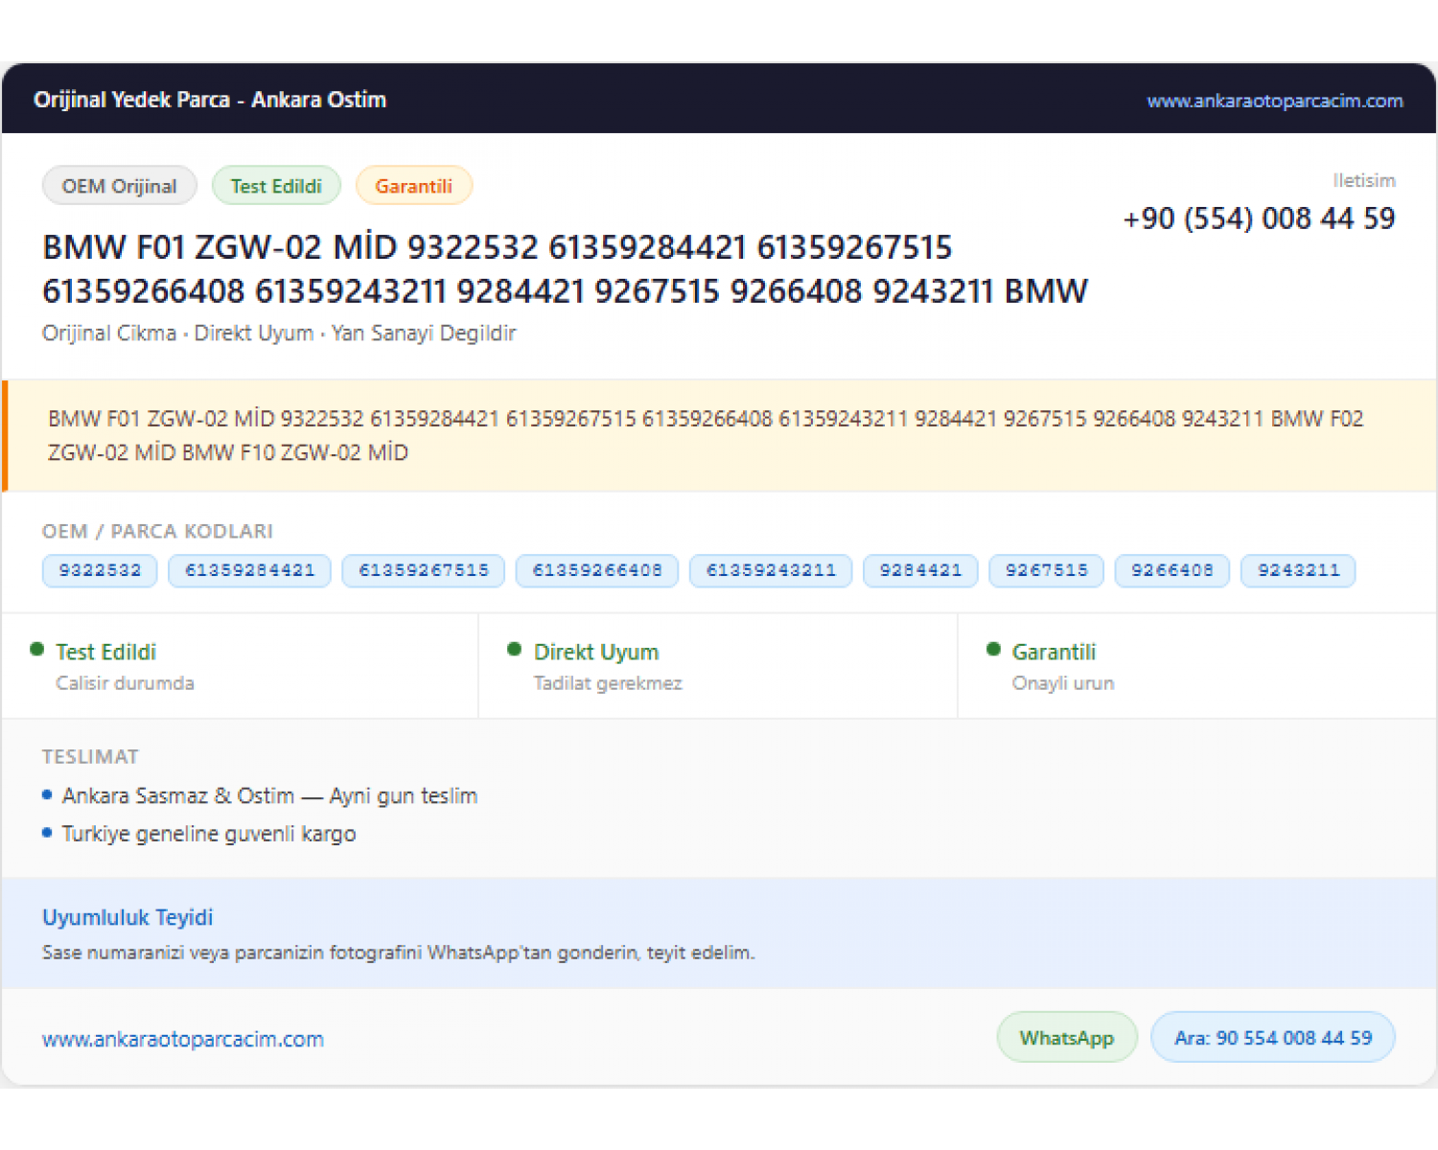1438x1150 pixels.
Task: Click part code chip 9243211
Action: click(1299, 570)
